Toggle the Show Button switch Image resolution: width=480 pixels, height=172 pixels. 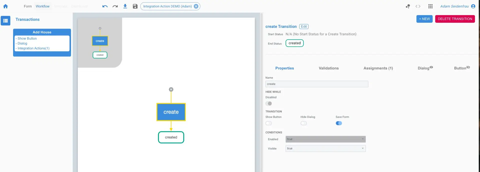click(268, 123)
